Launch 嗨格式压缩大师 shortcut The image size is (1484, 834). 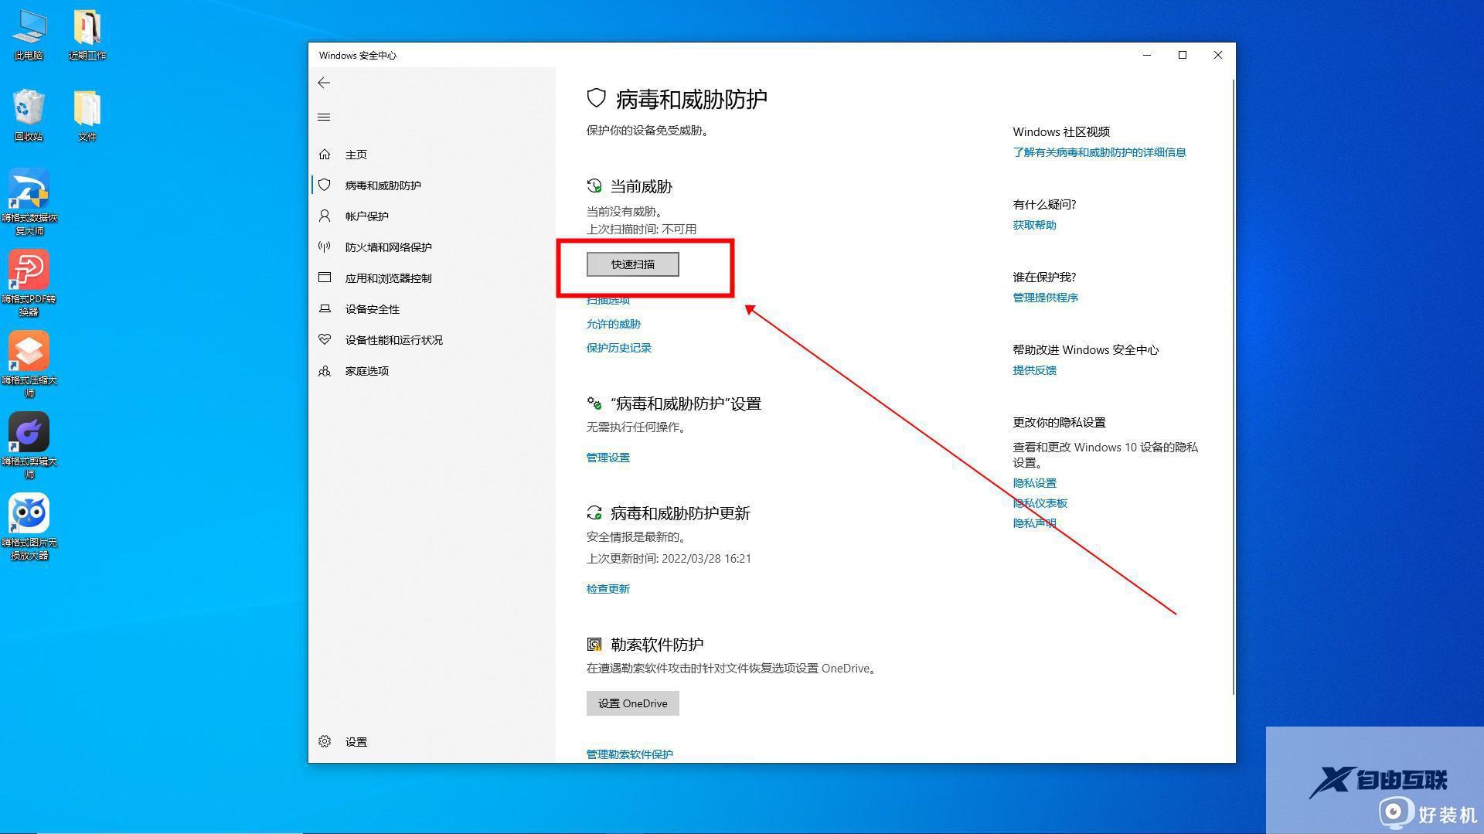click(x=29, y=365)
